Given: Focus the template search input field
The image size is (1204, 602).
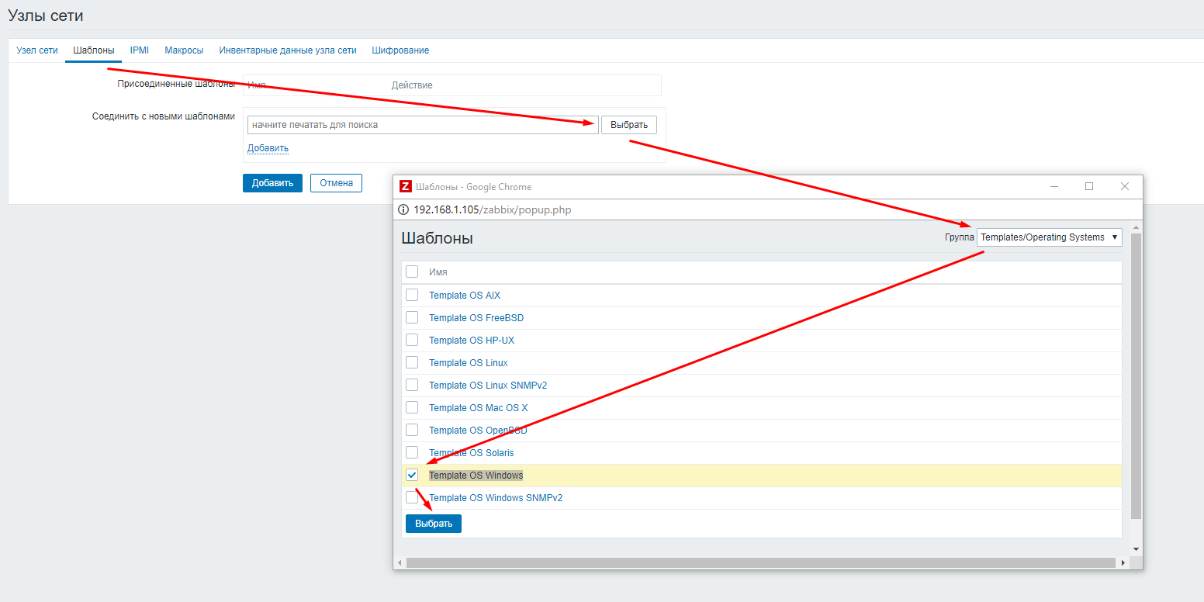Looking at the screenshot, I should pyautogui.click(x=423, y=125).
